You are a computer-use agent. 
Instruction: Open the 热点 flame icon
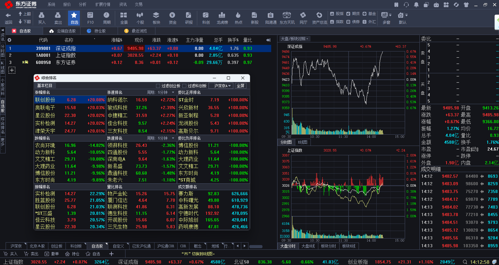(x=238, y=18)
